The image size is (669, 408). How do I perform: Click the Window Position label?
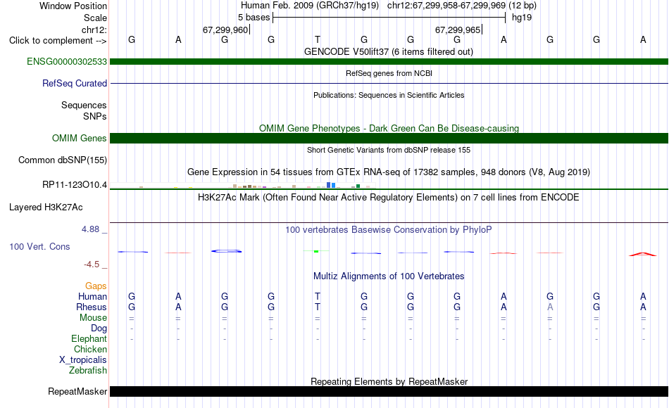click(73, 6)
